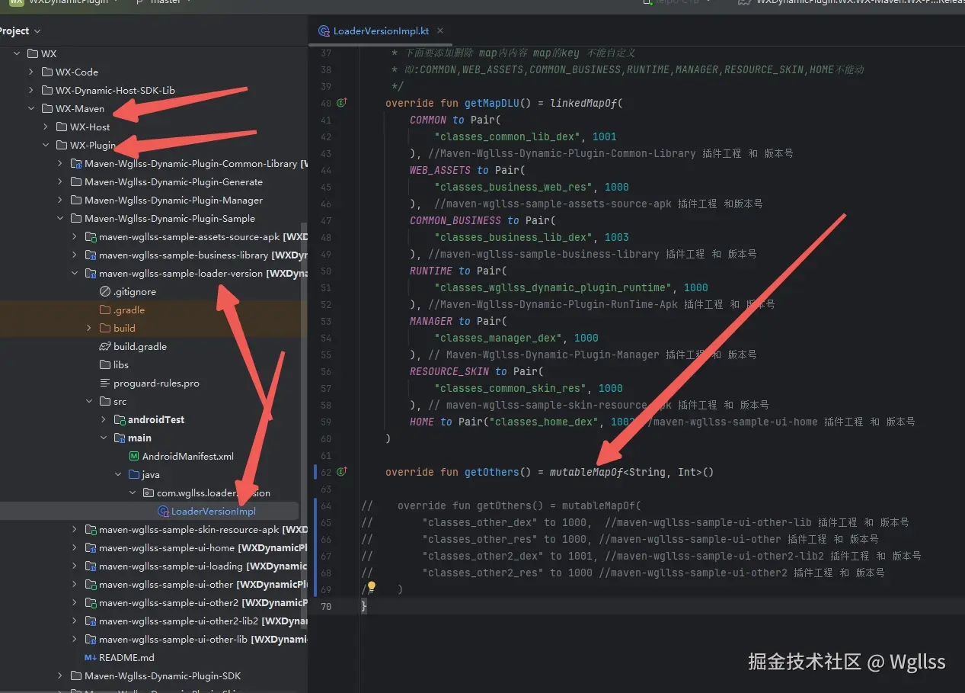The height and width of the screenshot is (693, 965).
Task: Expand the WX-Dynamic-Host-SDK-Lib folder
Action: click(31, 91)
